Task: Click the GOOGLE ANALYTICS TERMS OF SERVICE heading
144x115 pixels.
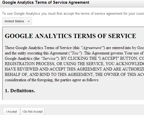Action: click(x=70, y=36)
